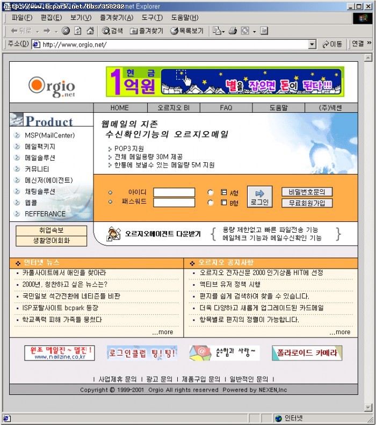This screenshot has height=425, width=376.
Task: Go to the HOME tab
Action: 120,107
